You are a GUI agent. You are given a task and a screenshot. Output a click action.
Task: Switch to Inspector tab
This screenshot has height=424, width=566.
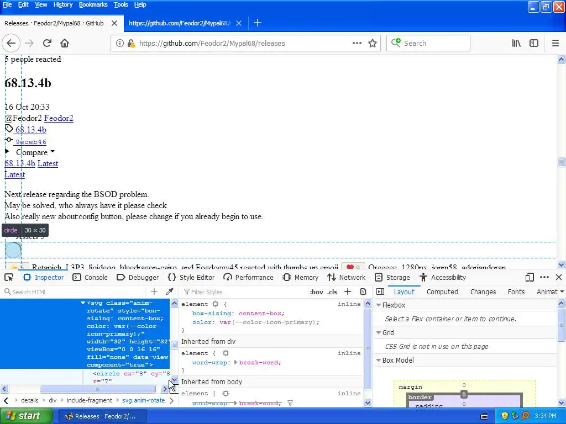43,277
